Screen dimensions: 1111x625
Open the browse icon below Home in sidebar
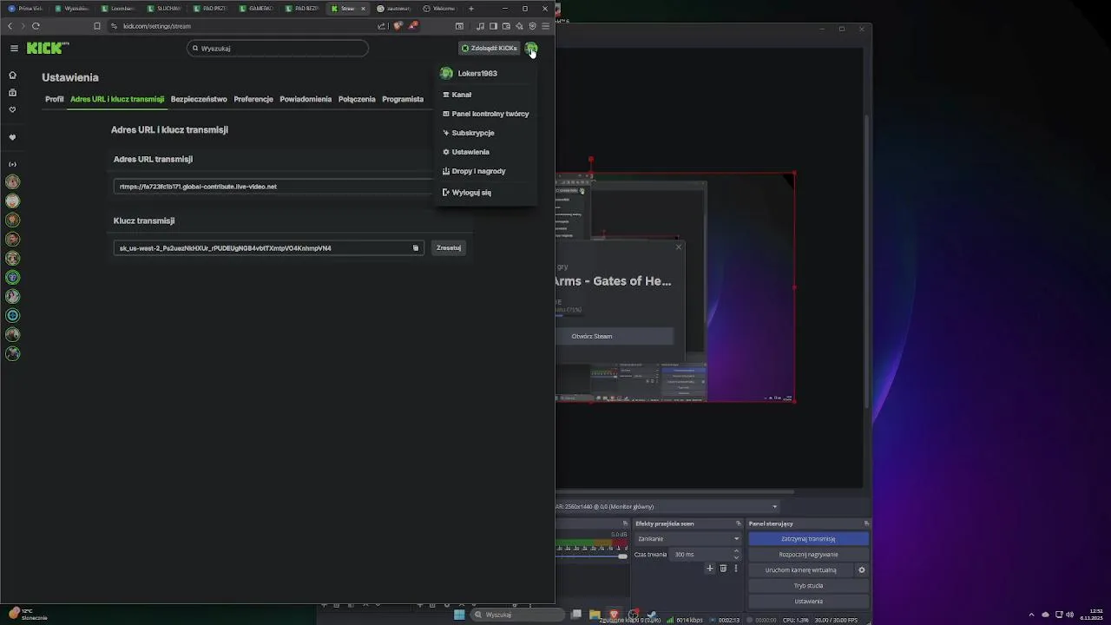point(12,93)
